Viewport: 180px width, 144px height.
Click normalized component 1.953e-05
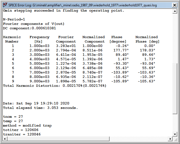tap(92, 55)
